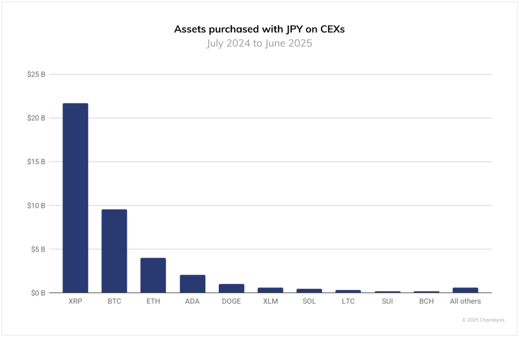Click the 'SUI' x-axis label
The height and width of the screenshot is (337, 519).
point(387,301)
